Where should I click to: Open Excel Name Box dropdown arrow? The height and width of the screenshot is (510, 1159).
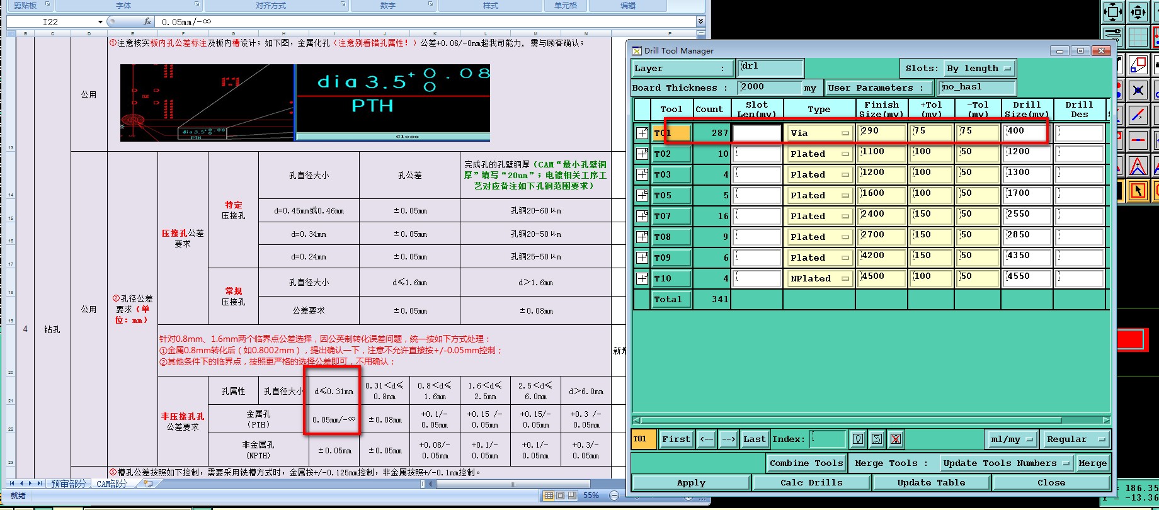100,22
